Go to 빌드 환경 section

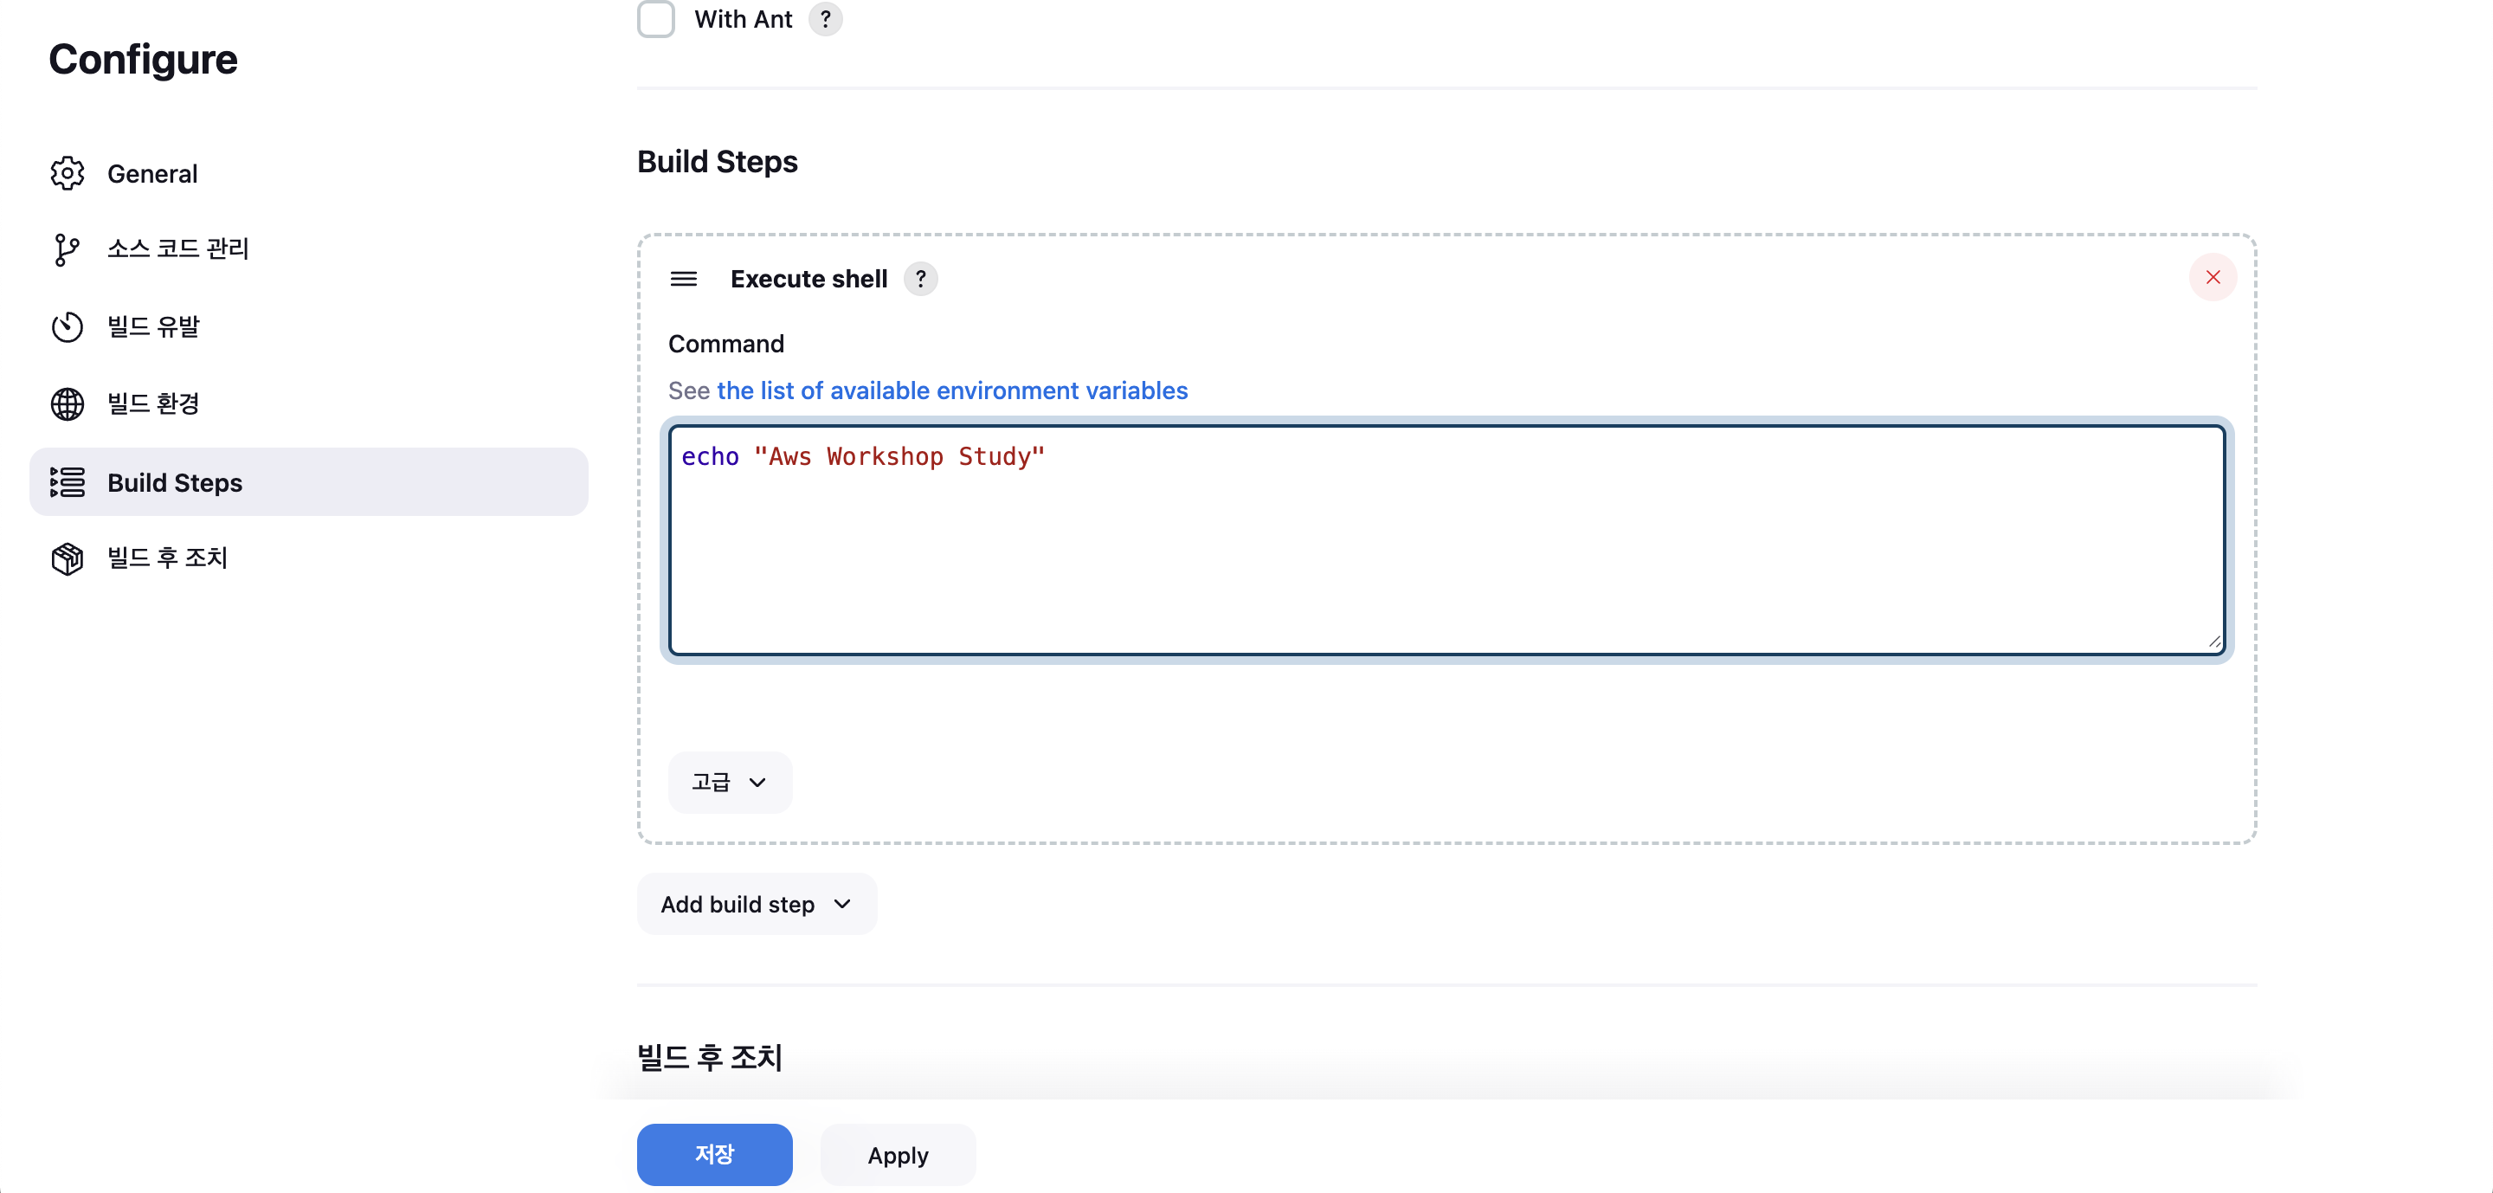(x=308, y=403)
